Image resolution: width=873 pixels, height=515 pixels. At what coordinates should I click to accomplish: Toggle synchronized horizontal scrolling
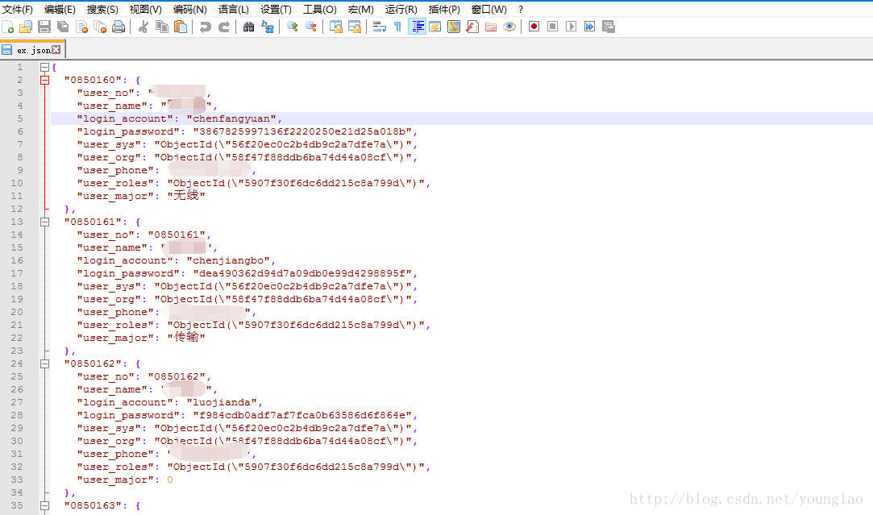[x=354, y=27]
